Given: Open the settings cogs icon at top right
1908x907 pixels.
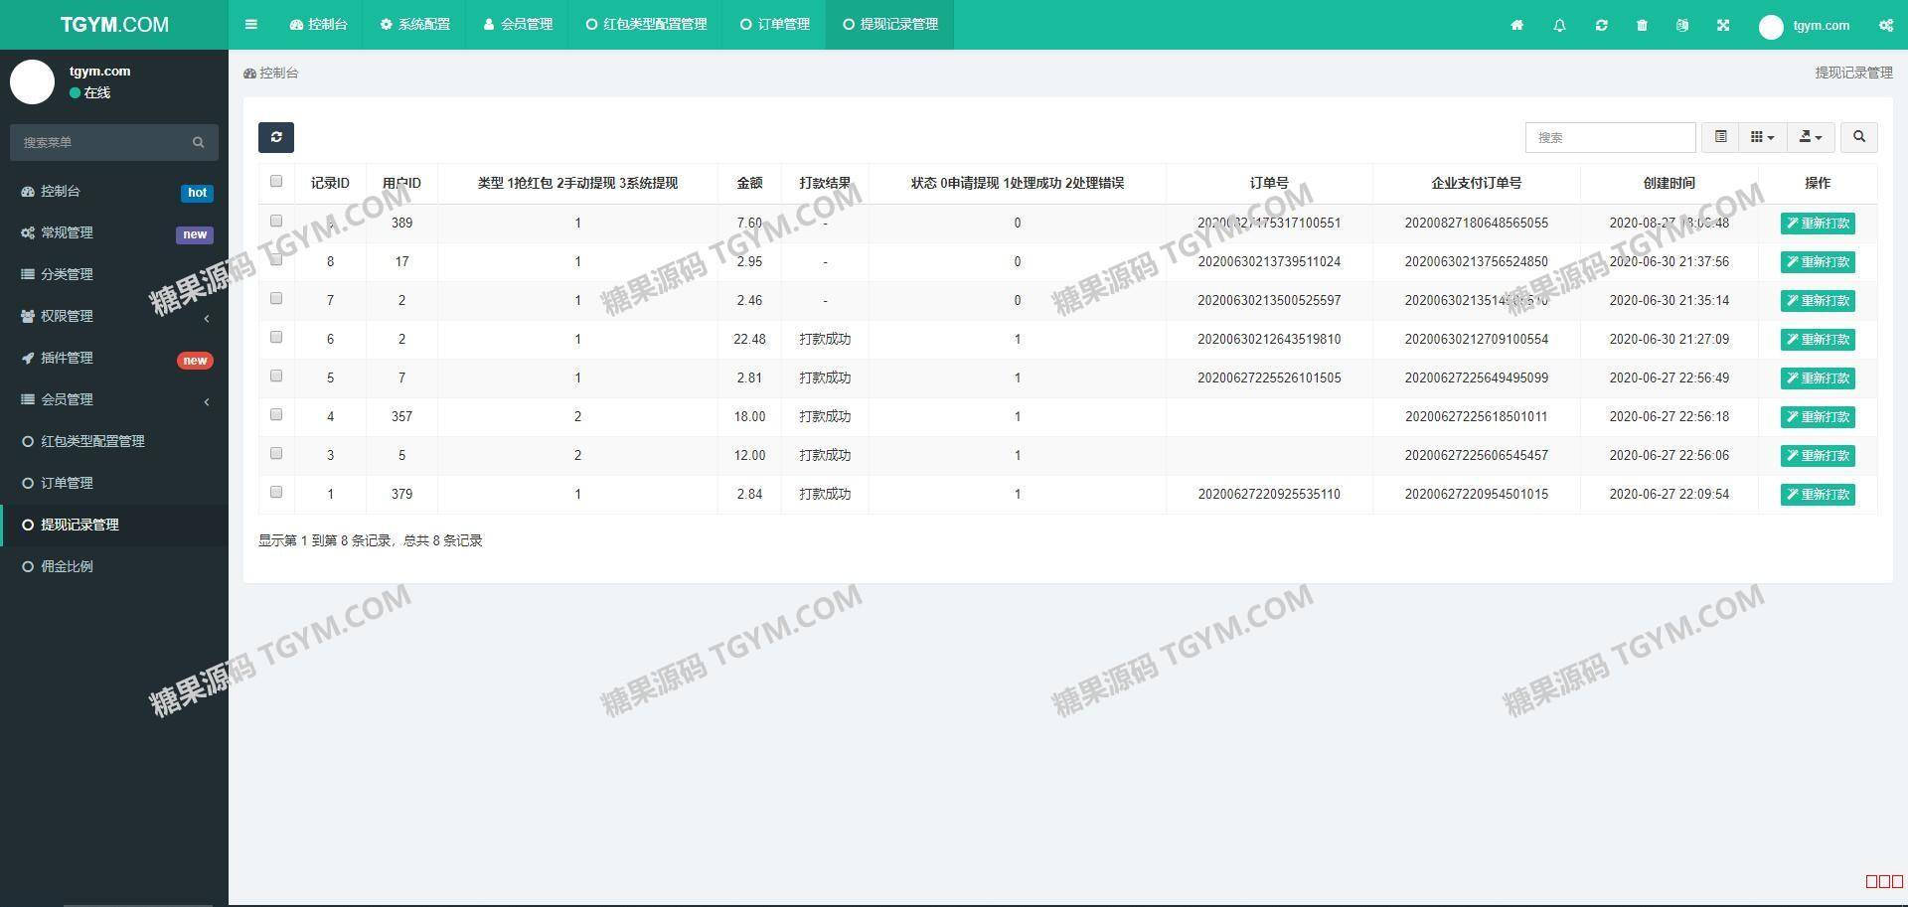Looking at the screenshot, I should tap(1885, 25).
